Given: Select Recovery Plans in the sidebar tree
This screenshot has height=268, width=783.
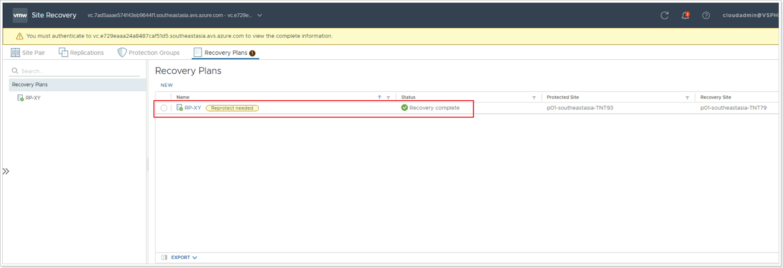Looking at the screenshot, I should [x=77, y=85].
